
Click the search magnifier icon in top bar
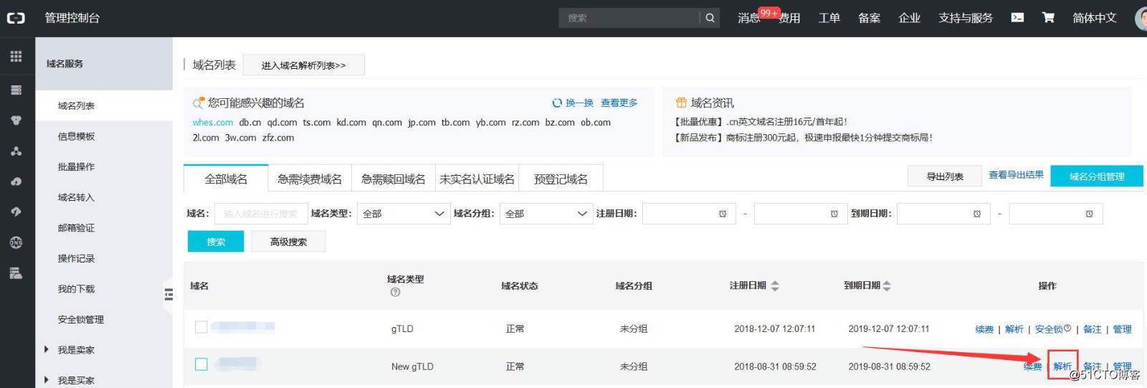click(710, 18)
